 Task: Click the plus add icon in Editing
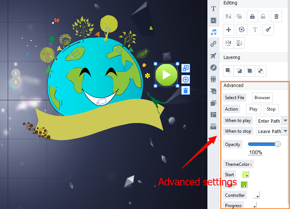coord(228,29)
